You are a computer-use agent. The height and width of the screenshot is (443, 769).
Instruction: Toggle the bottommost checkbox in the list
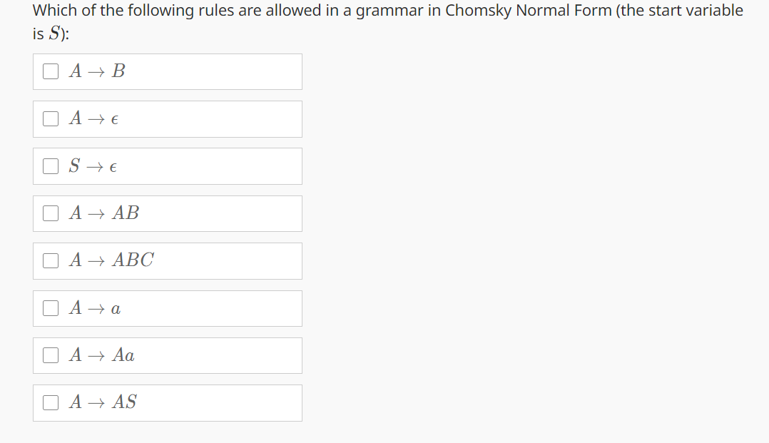pyautogui.click(x=50, y=402)
